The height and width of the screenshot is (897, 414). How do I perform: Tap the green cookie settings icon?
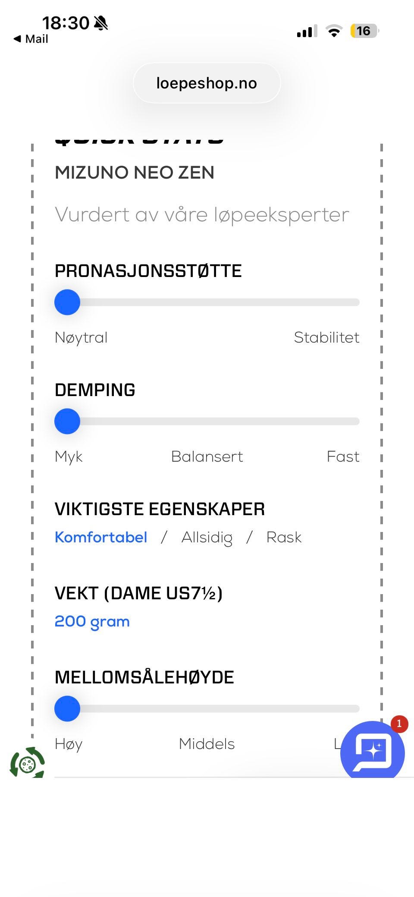(x=27, y=763)
